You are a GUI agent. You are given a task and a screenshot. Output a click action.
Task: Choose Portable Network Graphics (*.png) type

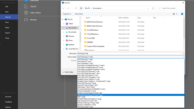(131, 99)
